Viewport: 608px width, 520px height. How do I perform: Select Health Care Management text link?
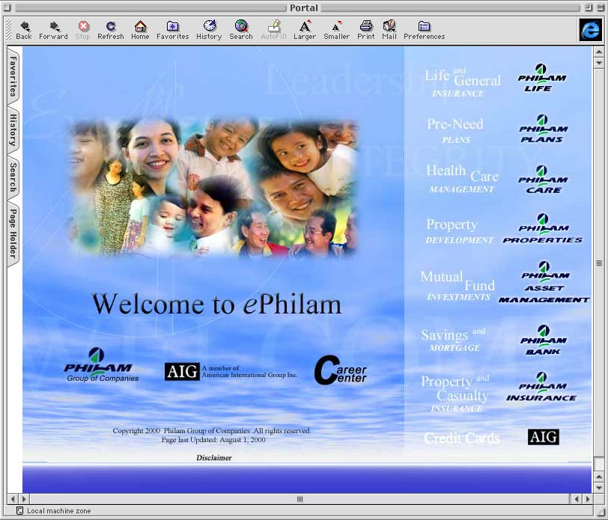point(462,178)
